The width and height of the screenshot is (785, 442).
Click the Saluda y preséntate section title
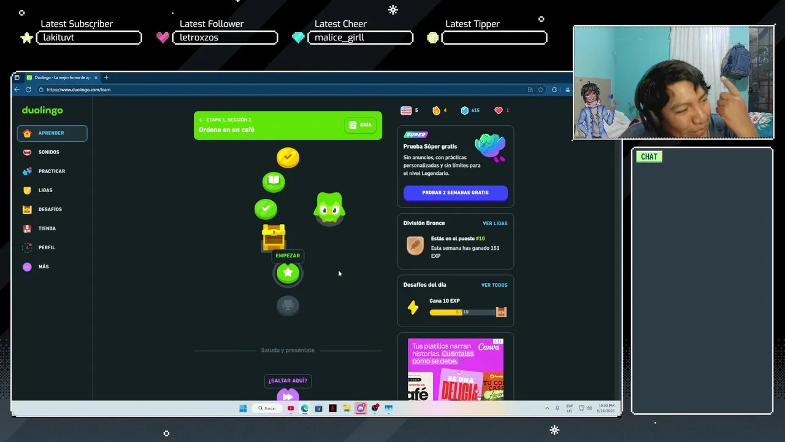288,351
